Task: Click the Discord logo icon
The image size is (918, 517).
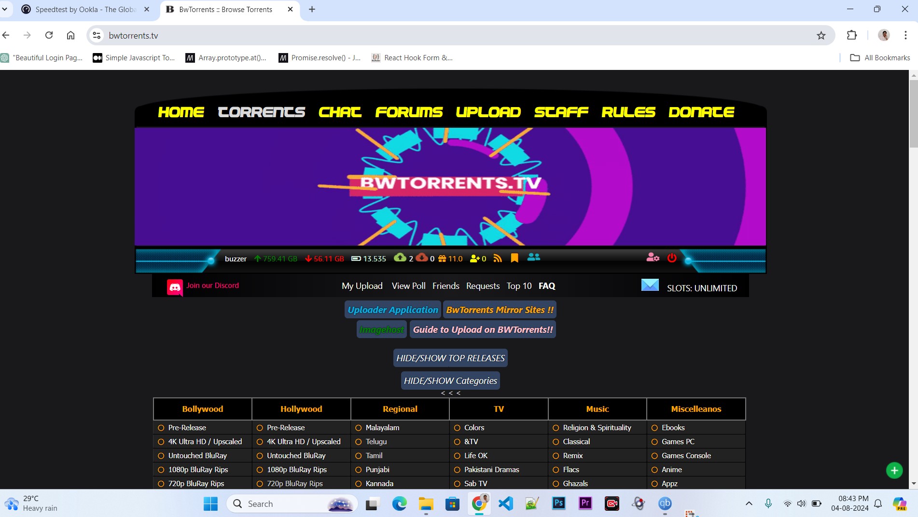Action: (x=175, y=287)
